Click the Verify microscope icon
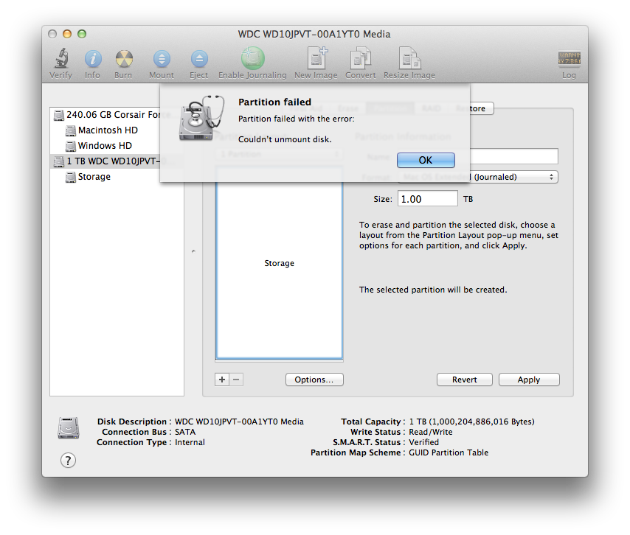 (61, 58)
